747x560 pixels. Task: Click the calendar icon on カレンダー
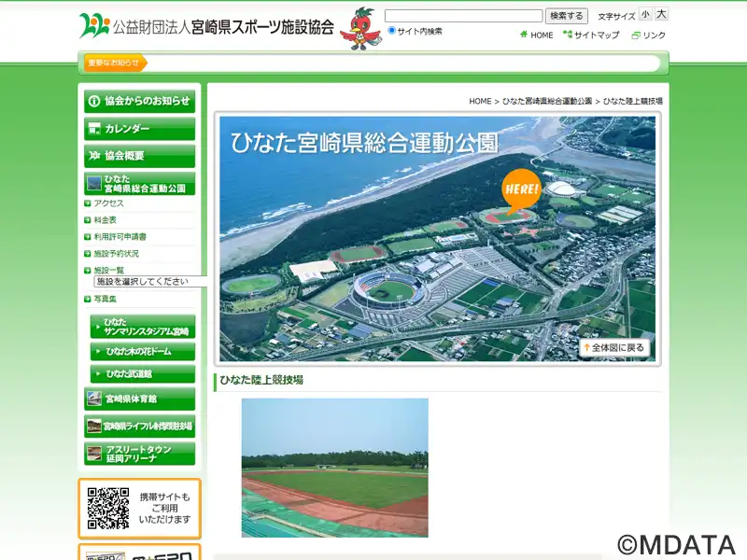(94, 129)
